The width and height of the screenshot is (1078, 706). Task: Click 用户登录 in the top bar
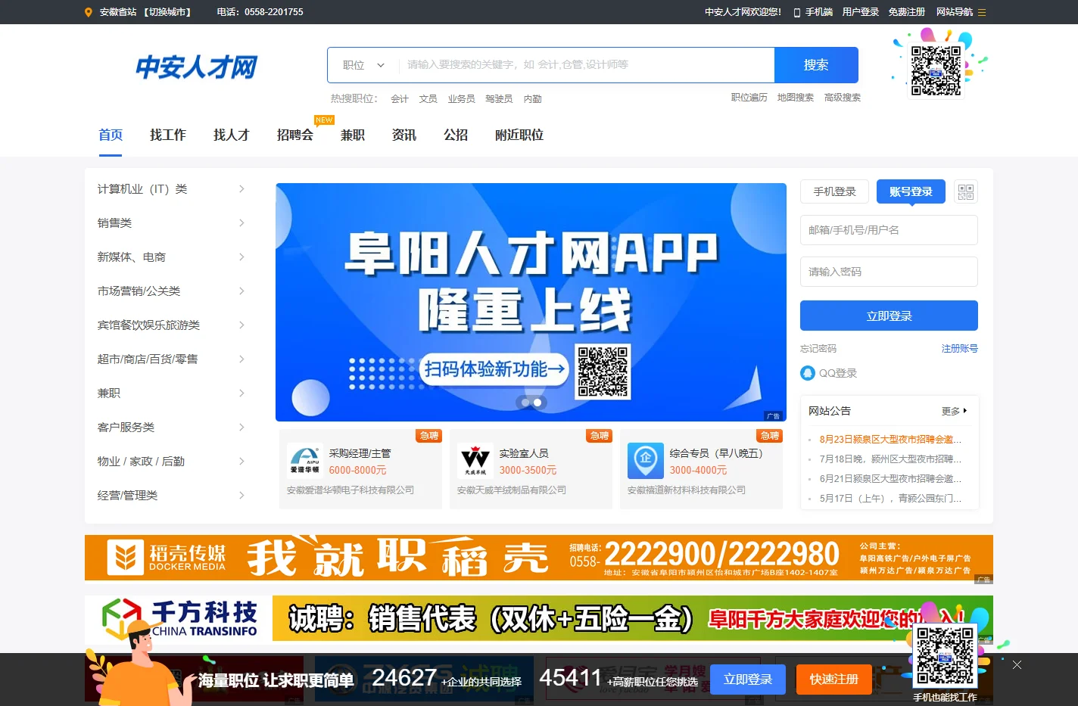click(x=861, y=12)
